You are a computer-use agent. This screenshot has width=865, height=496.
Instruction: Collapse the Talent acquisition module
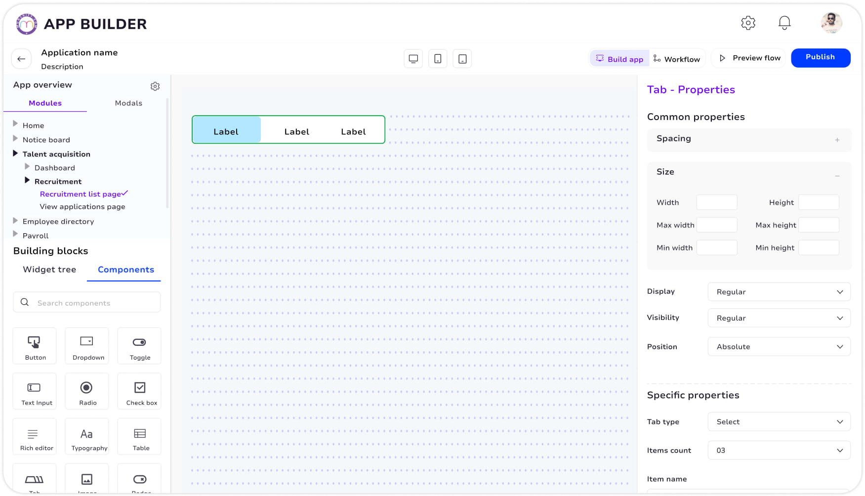point(15,153)
